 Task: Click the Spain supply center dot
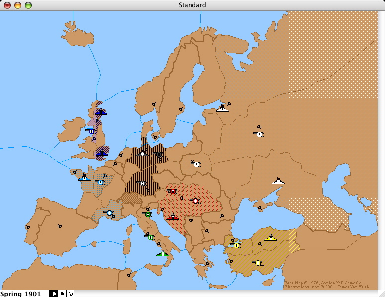click(x=59, y=226)
